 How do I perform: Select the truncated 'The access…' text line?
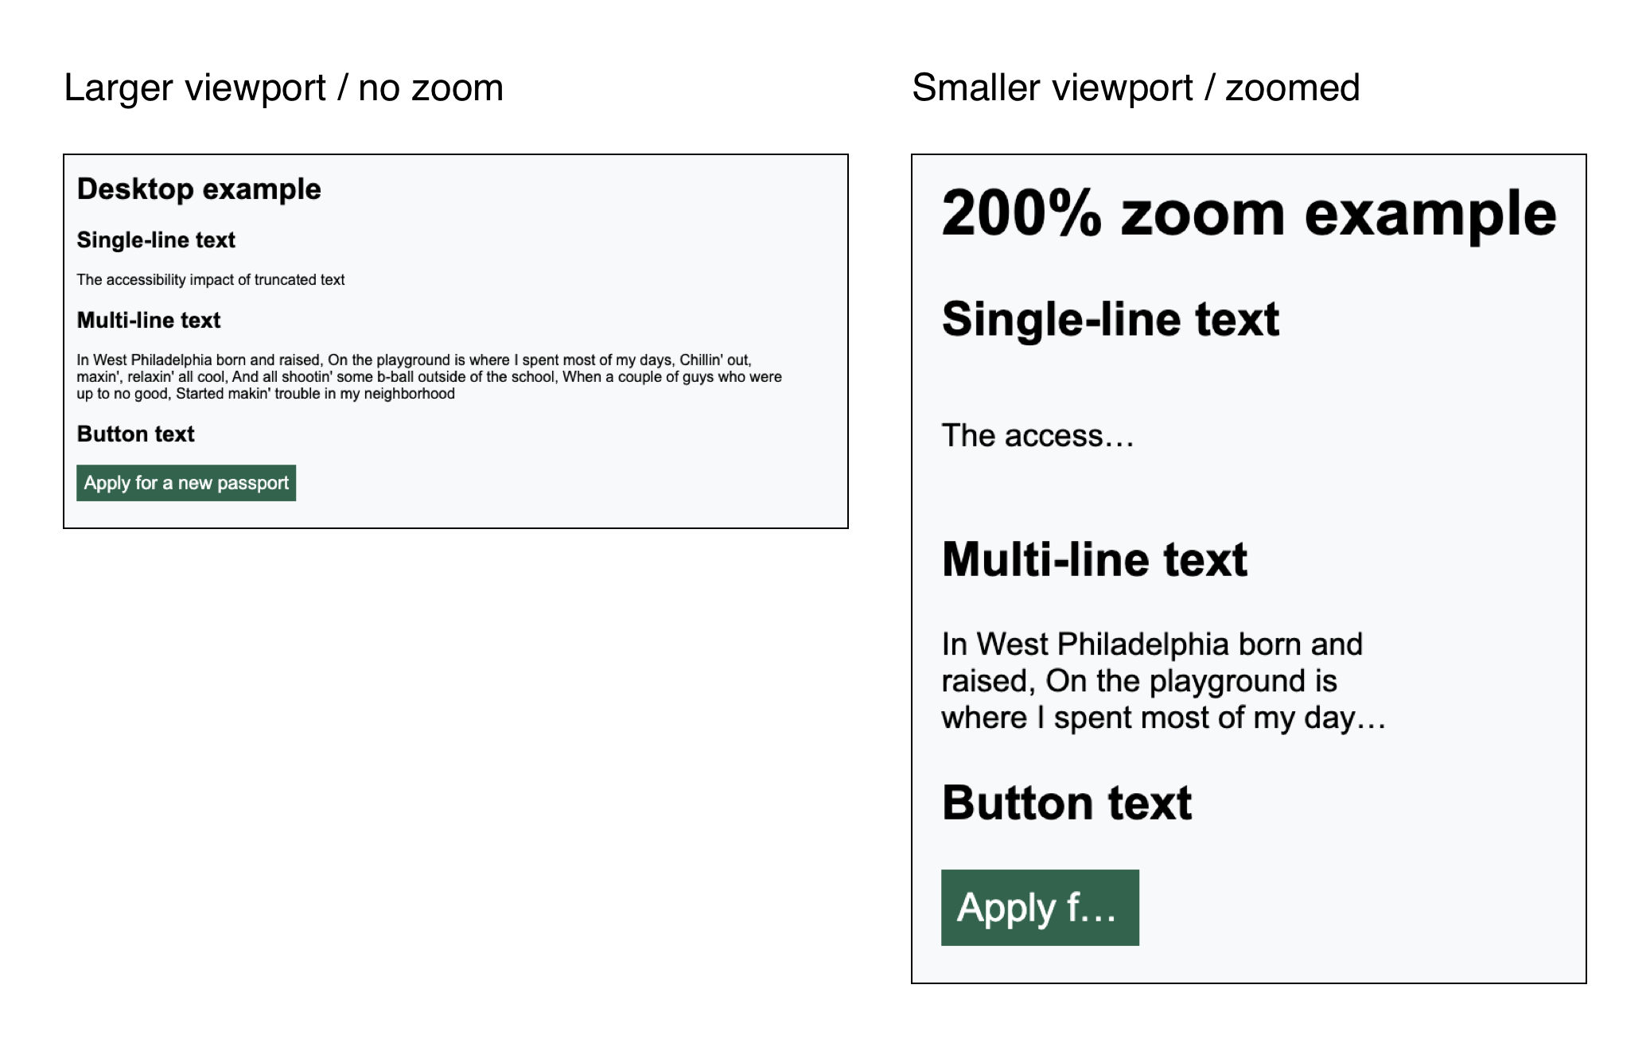click(1037, 434)
